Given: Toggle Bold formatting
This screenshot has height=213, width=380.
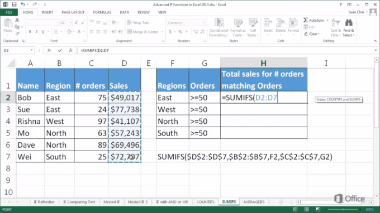Looking at the screenshot, I should pyautogui.click(x=30, y=32).
